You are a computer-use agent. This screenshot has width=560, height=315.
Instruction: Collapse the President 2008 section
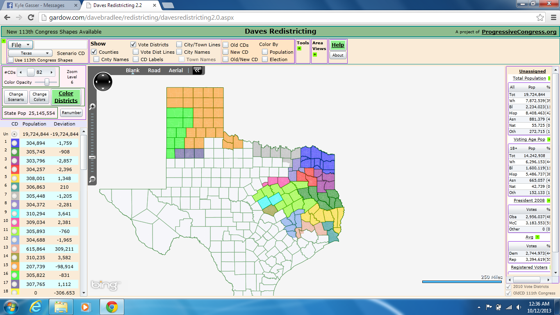pos(548,201)
